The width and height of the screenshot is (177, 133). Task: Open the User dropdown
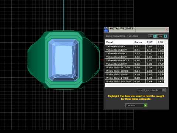[x=162, y=36]
